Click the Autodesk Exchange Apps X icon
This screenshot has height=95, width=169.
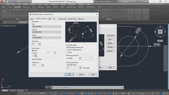coord(137,2)
